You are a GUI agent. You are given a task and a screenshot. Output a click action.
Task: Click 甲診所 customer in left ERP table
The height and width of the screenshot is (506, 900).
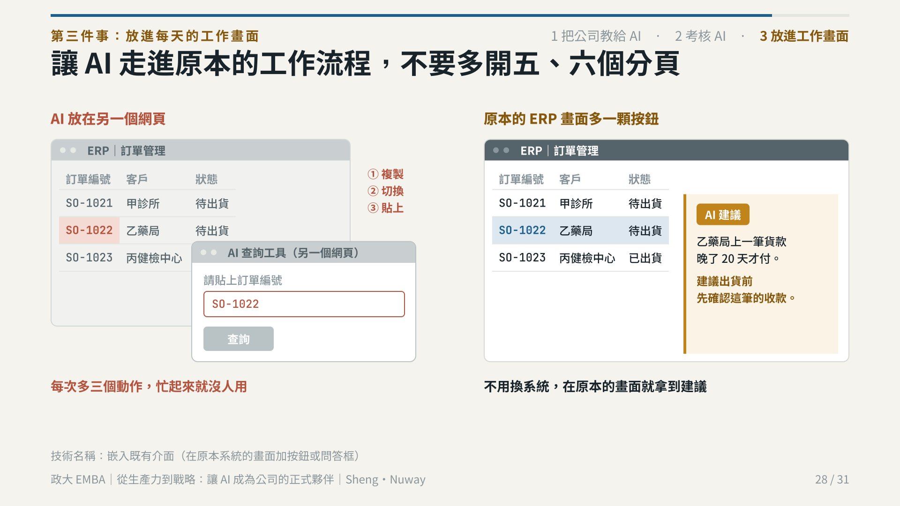click(x=143, y=203)
